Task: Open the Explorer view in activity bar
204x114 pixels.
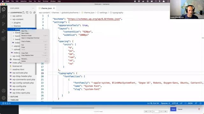Action: pyautogui.click(x=4, y=9)
